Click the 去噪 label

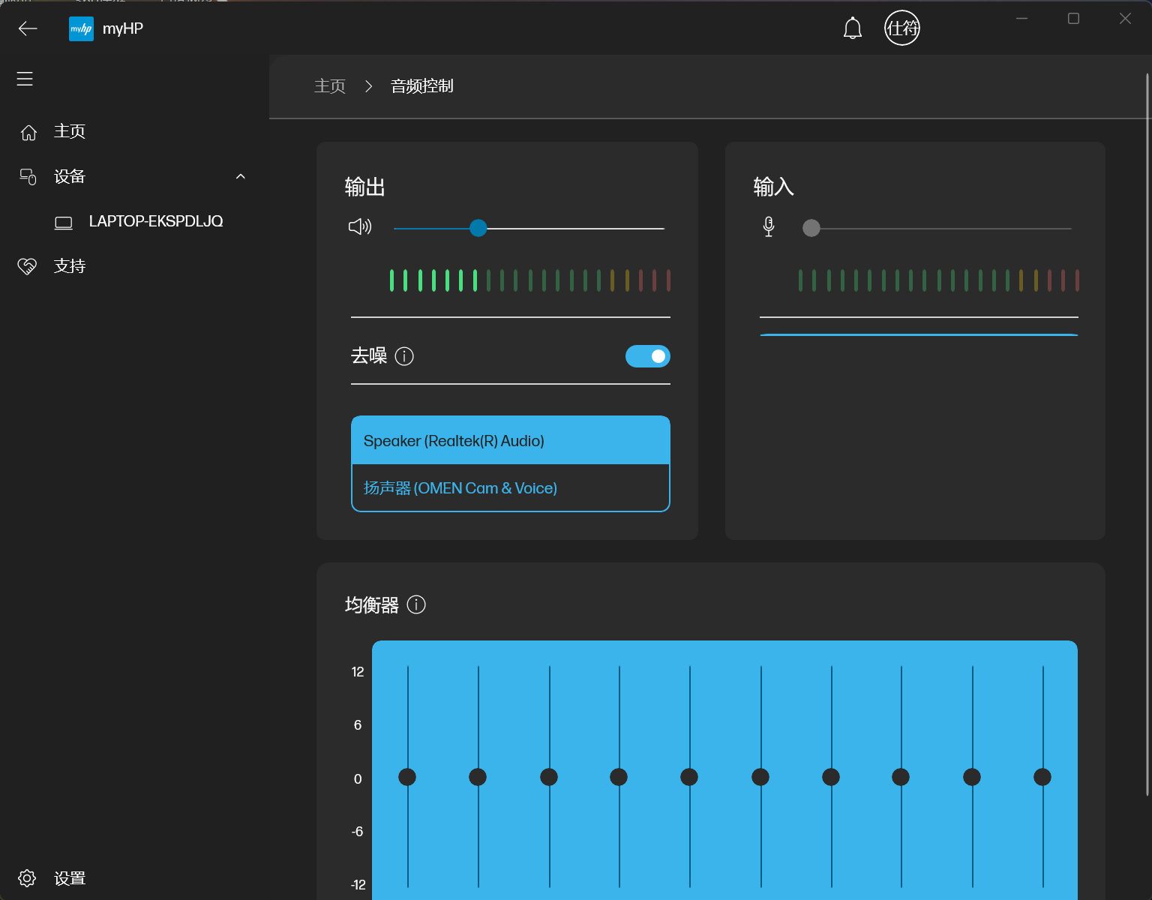pos(369,355)
